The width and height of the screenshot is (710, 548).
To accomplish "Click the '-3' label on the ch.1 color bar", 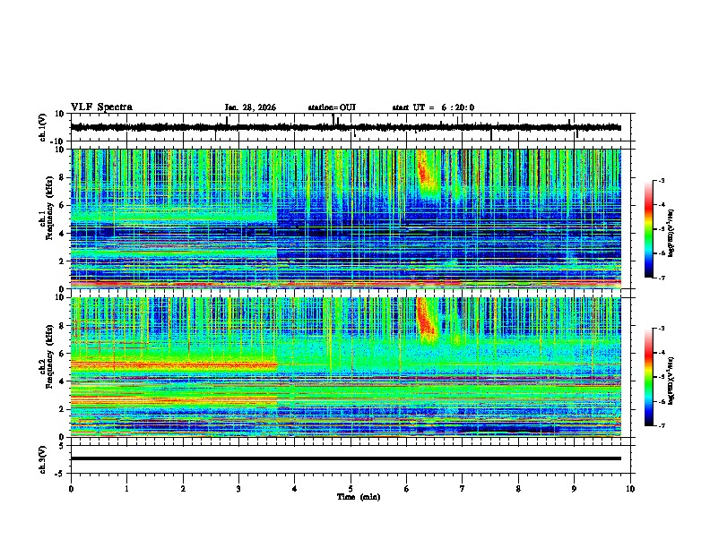I will pos(662,180).
